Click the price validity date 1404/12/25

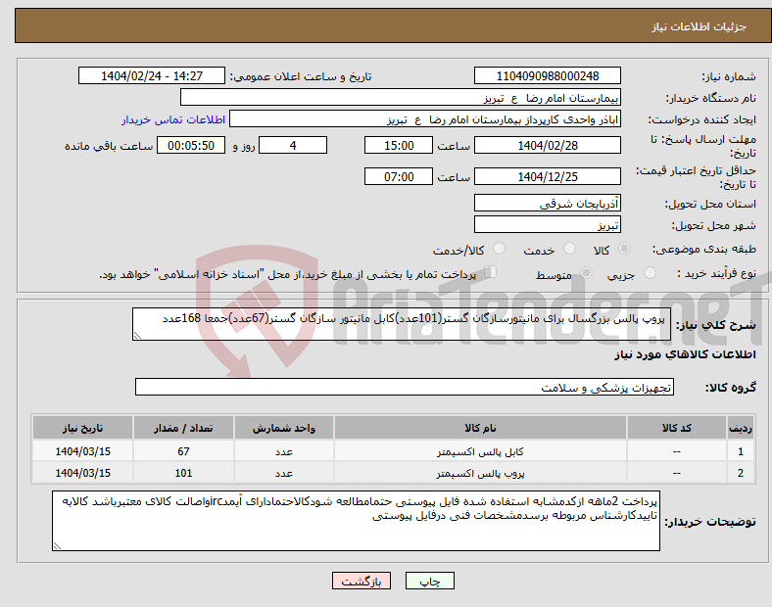point(547,176)
